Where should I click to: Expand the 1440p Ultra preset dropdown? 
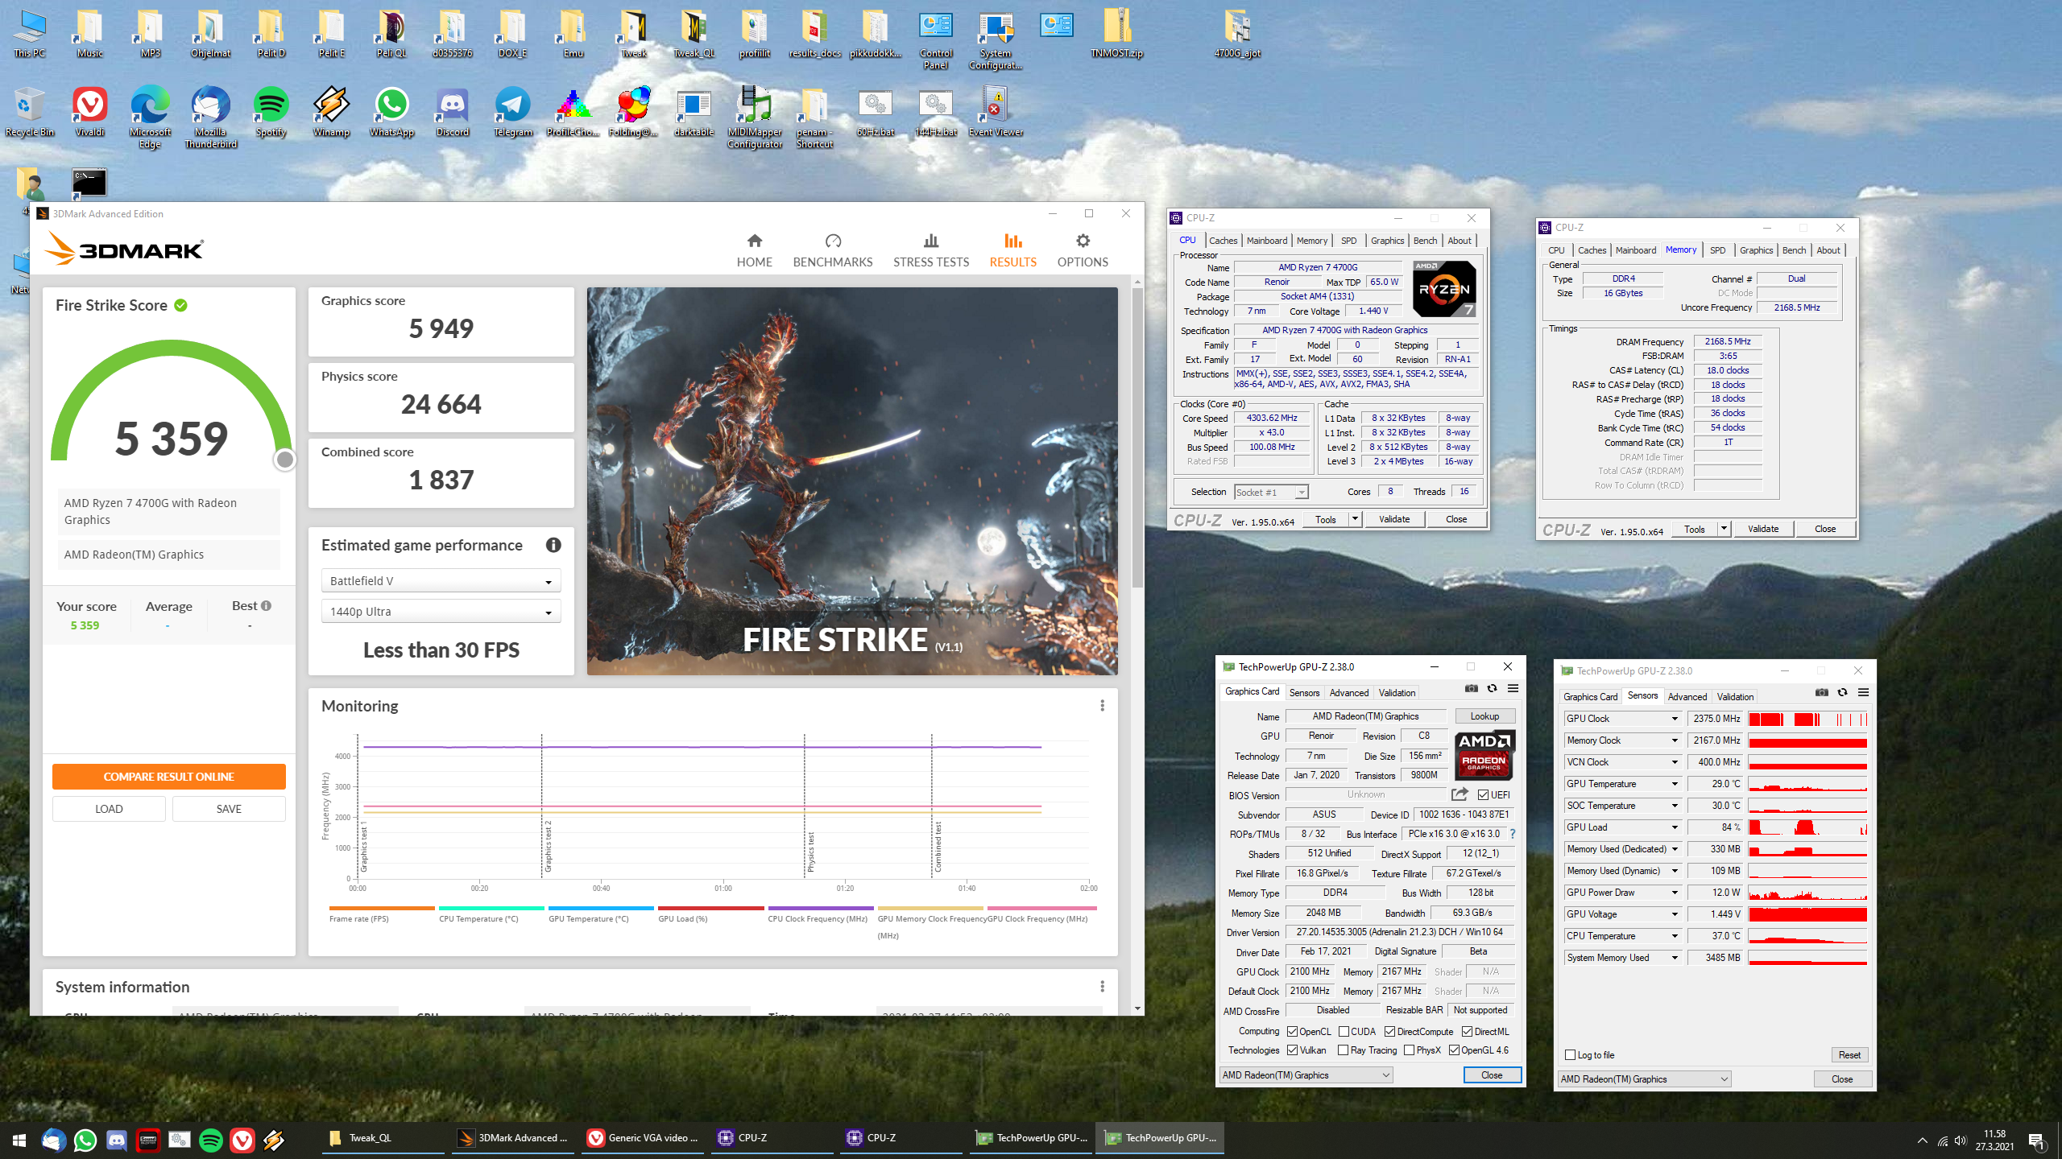(x=441, y=612)
